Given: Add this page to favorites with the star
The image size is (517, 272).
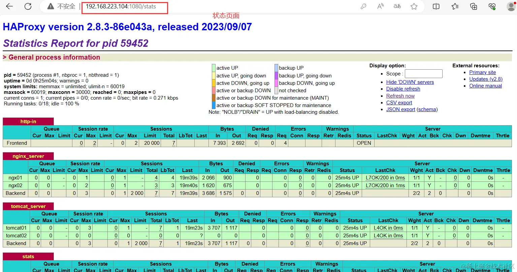Looking at the screenshot, I should pos(414,6).
